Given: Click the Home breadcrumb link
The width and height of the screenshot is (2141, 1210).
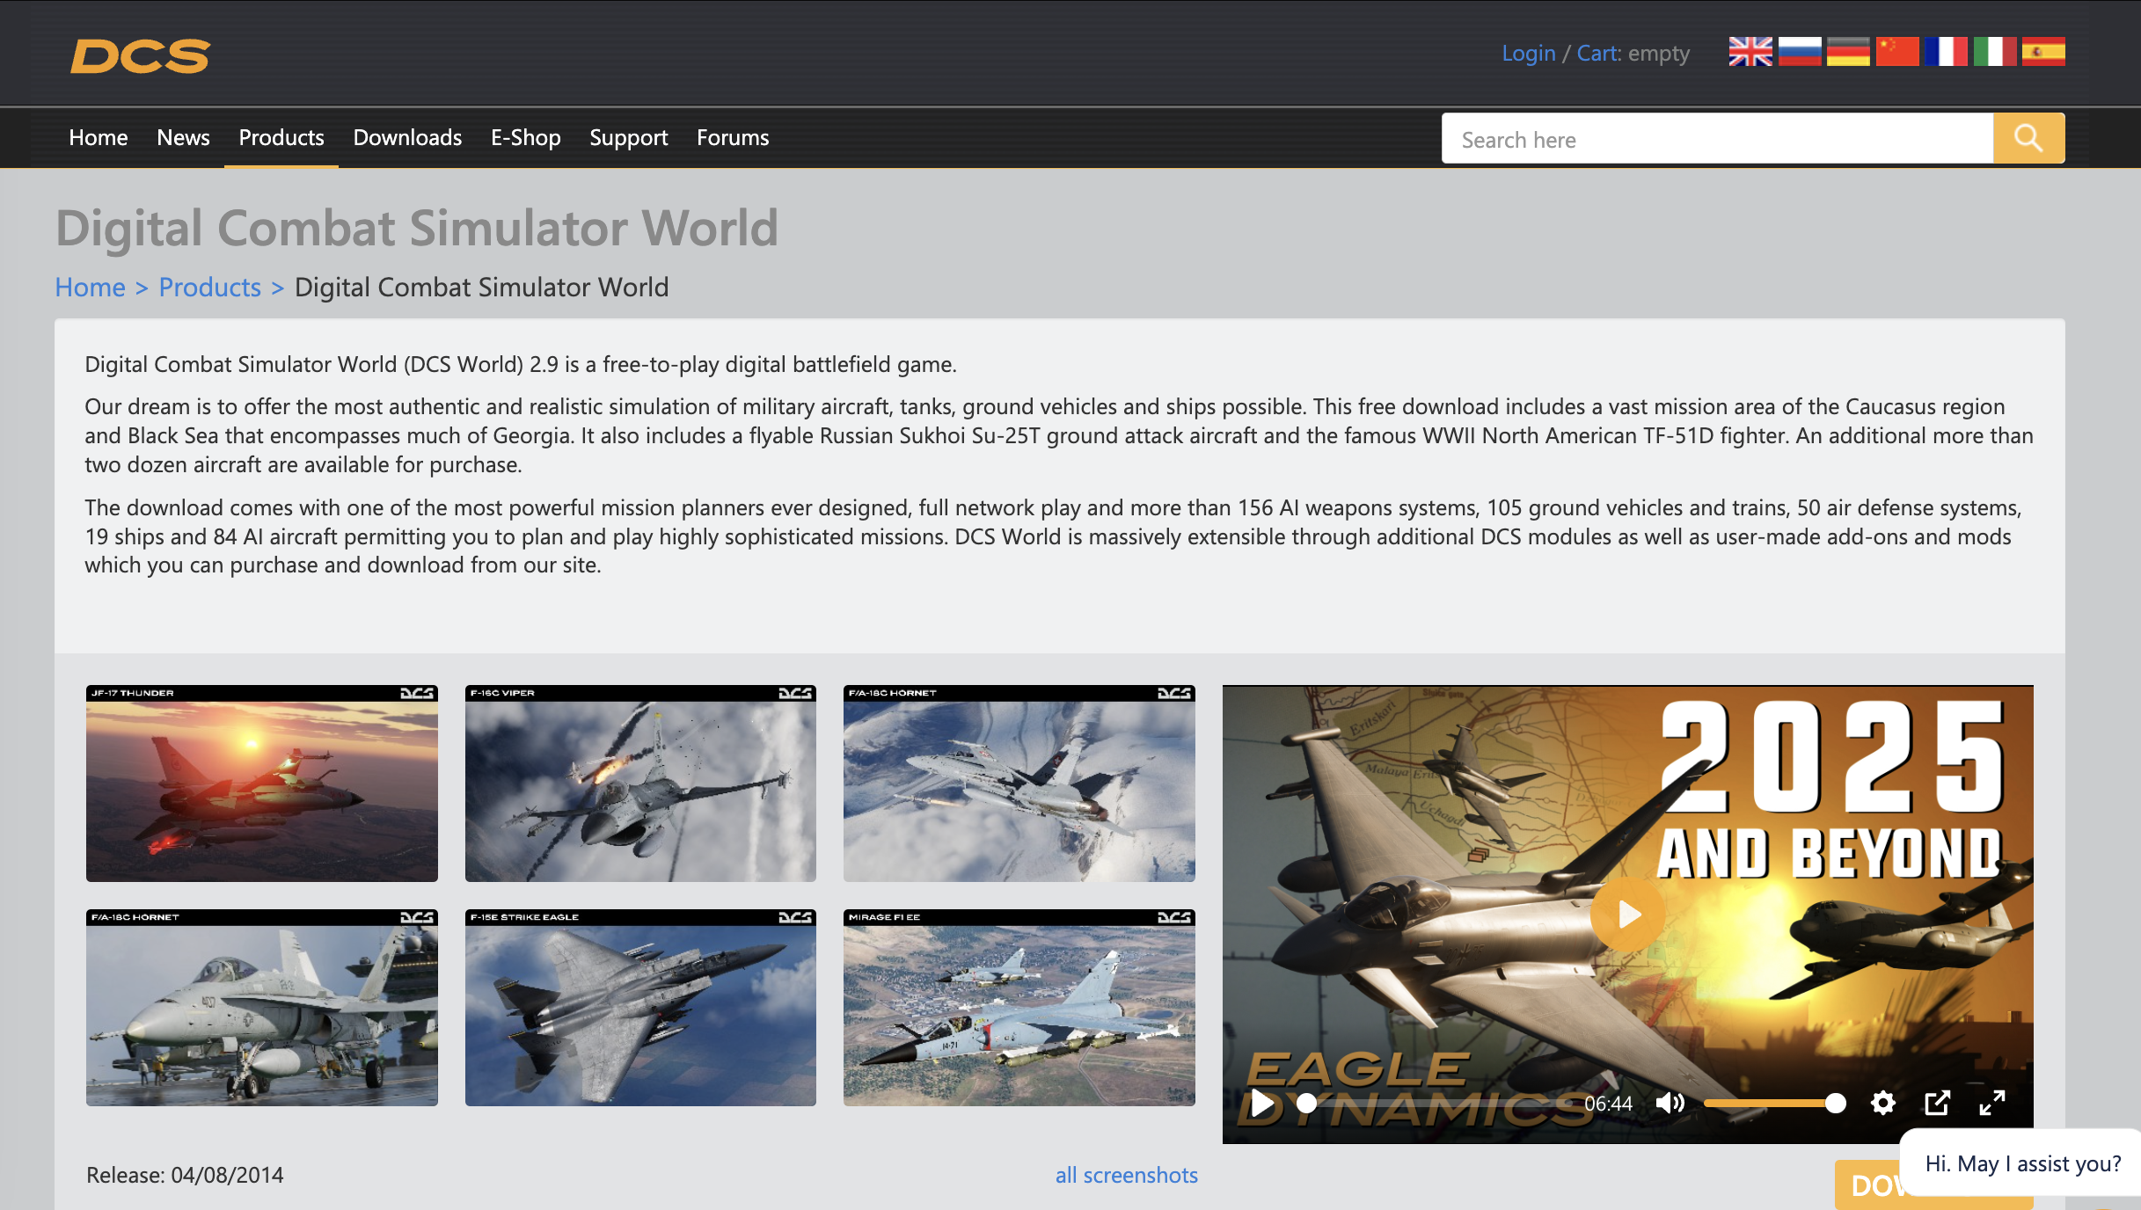Looking at the screenshot, I should point(91,288).
